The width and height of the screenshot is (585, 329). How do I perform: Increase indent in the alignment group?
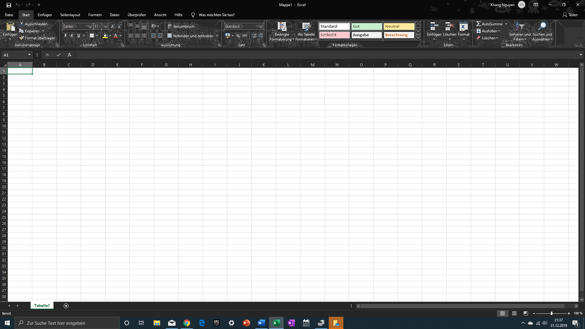coord(160,36)
